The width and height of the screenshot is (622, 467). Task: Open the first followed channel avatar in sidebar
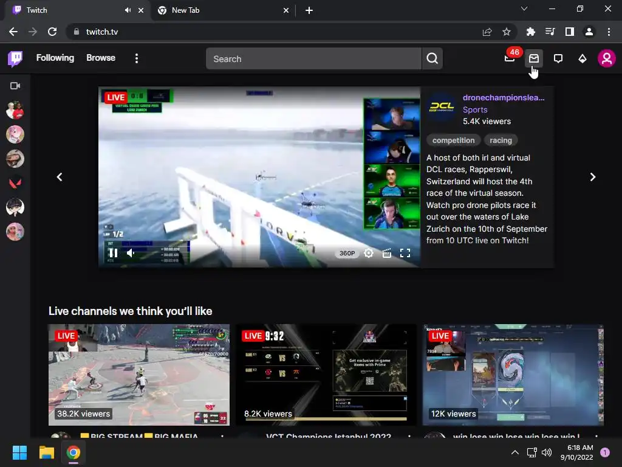coord(15,111)
